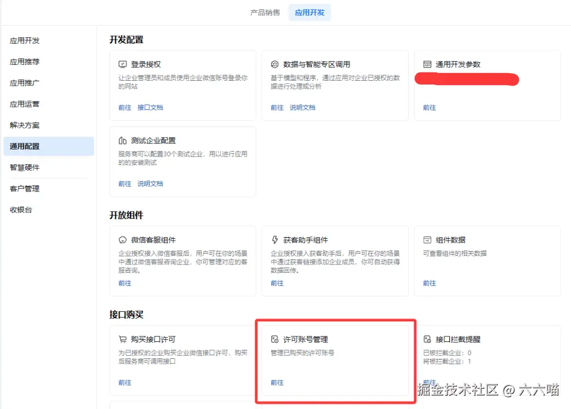
Task: Select the 应用开发 top tab
Action: (309, 13)
